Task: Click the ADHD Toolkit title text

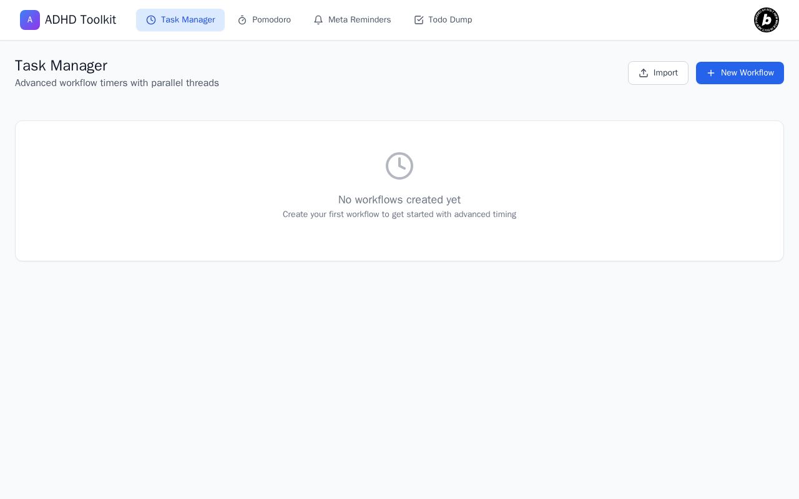Action: click(81, 20)
